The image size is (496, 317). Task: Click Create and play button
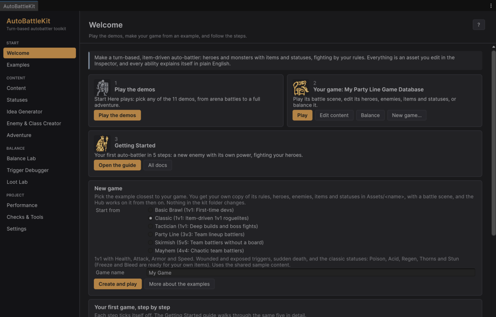118,284
